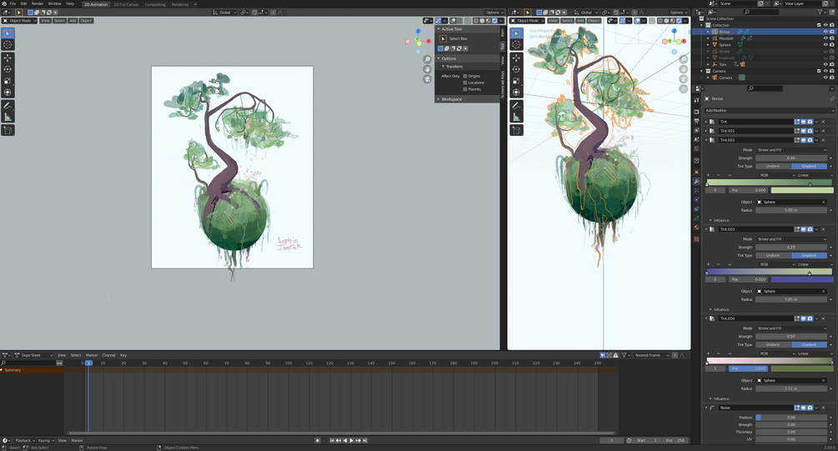This screenshot has height=451, width=838.
Task: Toggle auto keying record button
Action: tap(318, 440)
